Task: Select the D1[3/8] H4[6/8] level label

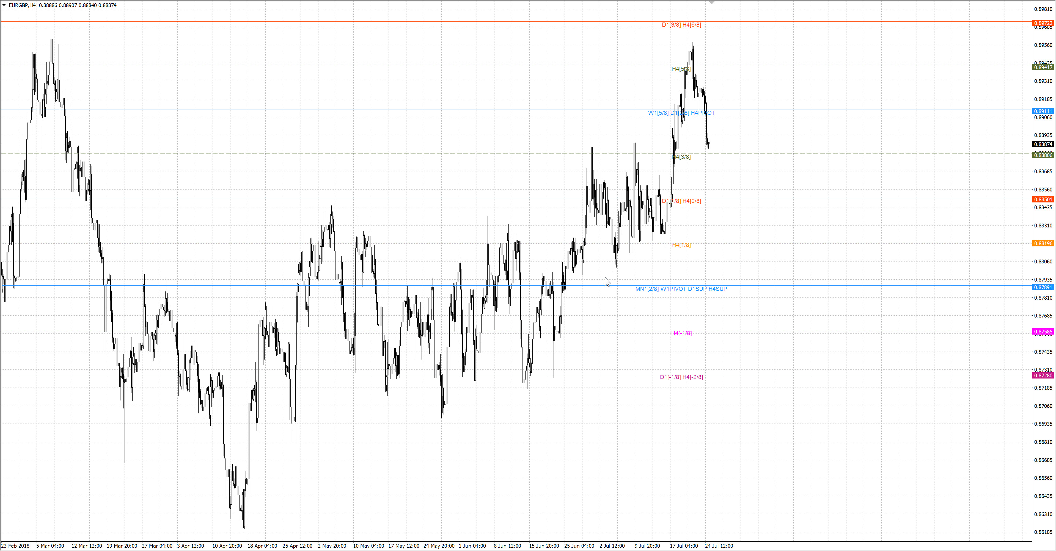Action: (681, 25)
